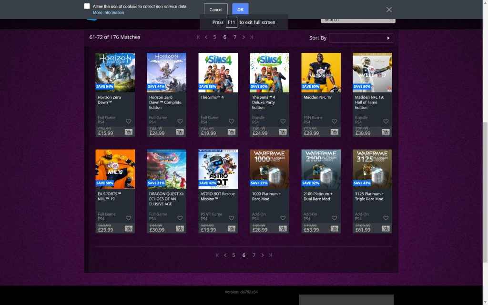This screenshot has width=488, height=305.
Task: Tick the allow cookies checkbox
Action: point(87,6)
